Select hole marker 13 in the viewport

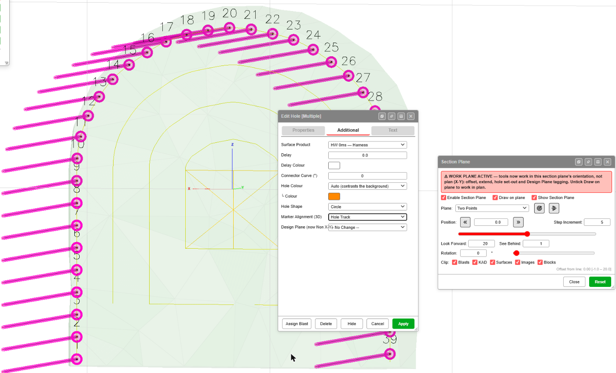99,97
